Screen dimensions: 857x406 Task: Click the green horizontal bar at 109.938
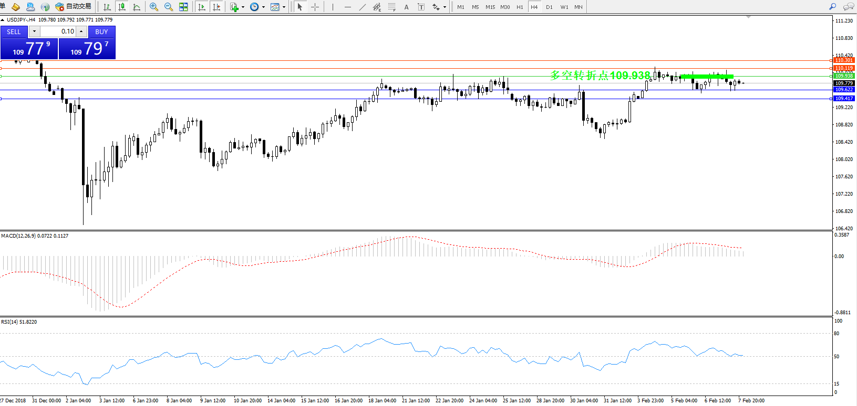click(x=706, y=77)
